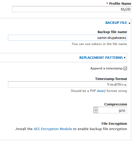Click the Timestamp format label
The width and height of the screenshot is (132, 142).
[x=111, y=79]
